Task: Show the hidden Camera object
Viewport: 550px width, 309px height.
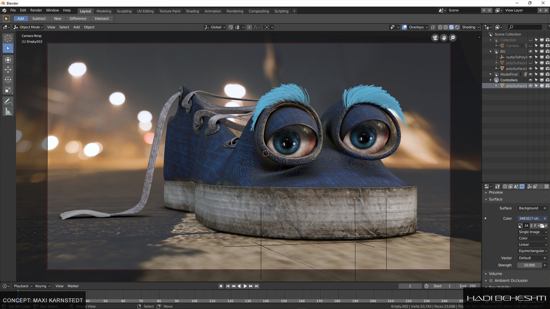Action: (530, 46)
